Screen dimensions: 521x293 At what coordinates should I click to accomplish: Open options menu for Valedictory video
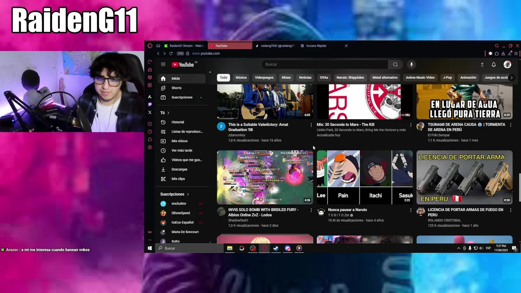[311, 125]
